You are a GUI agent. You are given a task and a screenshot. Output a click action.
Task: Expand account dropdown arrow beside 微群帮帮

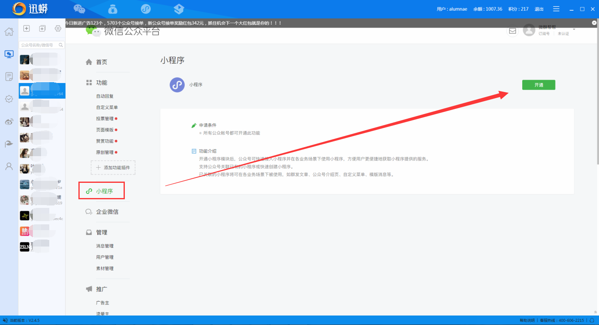click(574, 29)
